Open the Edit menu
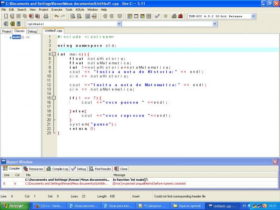Image resolution: width=280 pixels, height=210 pixels. pyautogui.click(x=12, y=9)
